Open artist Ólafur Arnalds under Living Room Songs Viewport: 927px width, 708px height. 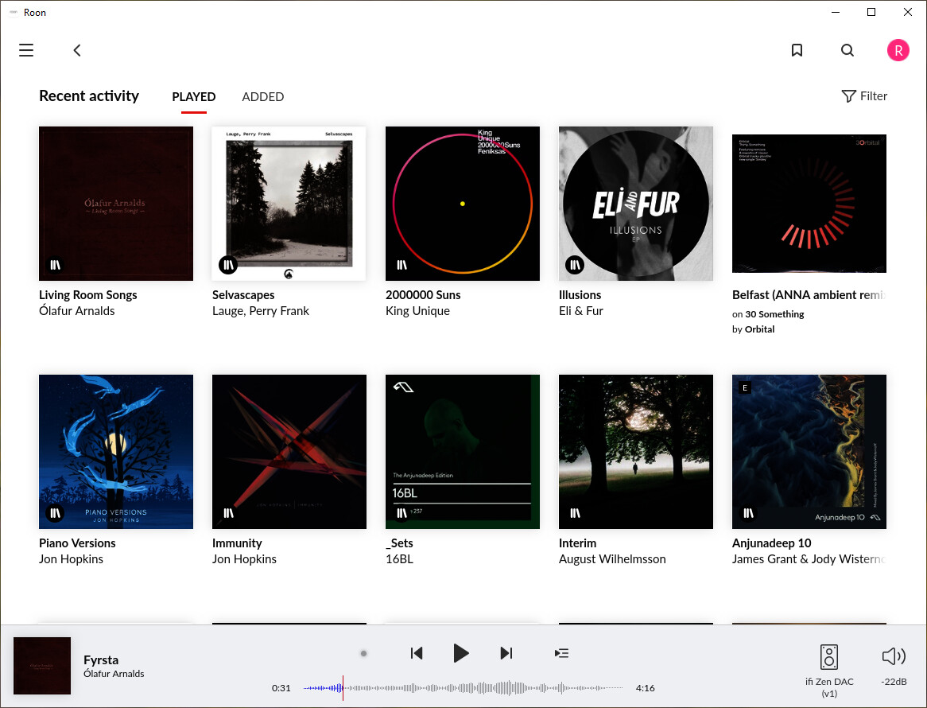click(77, 310)
